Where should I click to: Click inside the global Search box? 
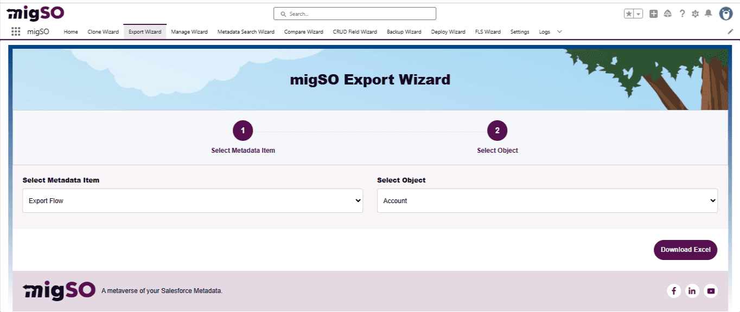click(x=355, y=14)
